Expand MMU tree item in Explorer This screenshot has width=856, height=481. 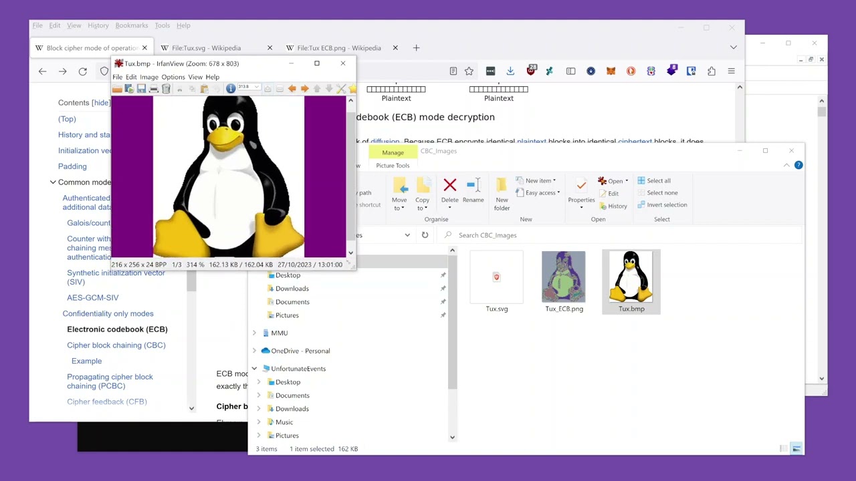tap(254, 333)
